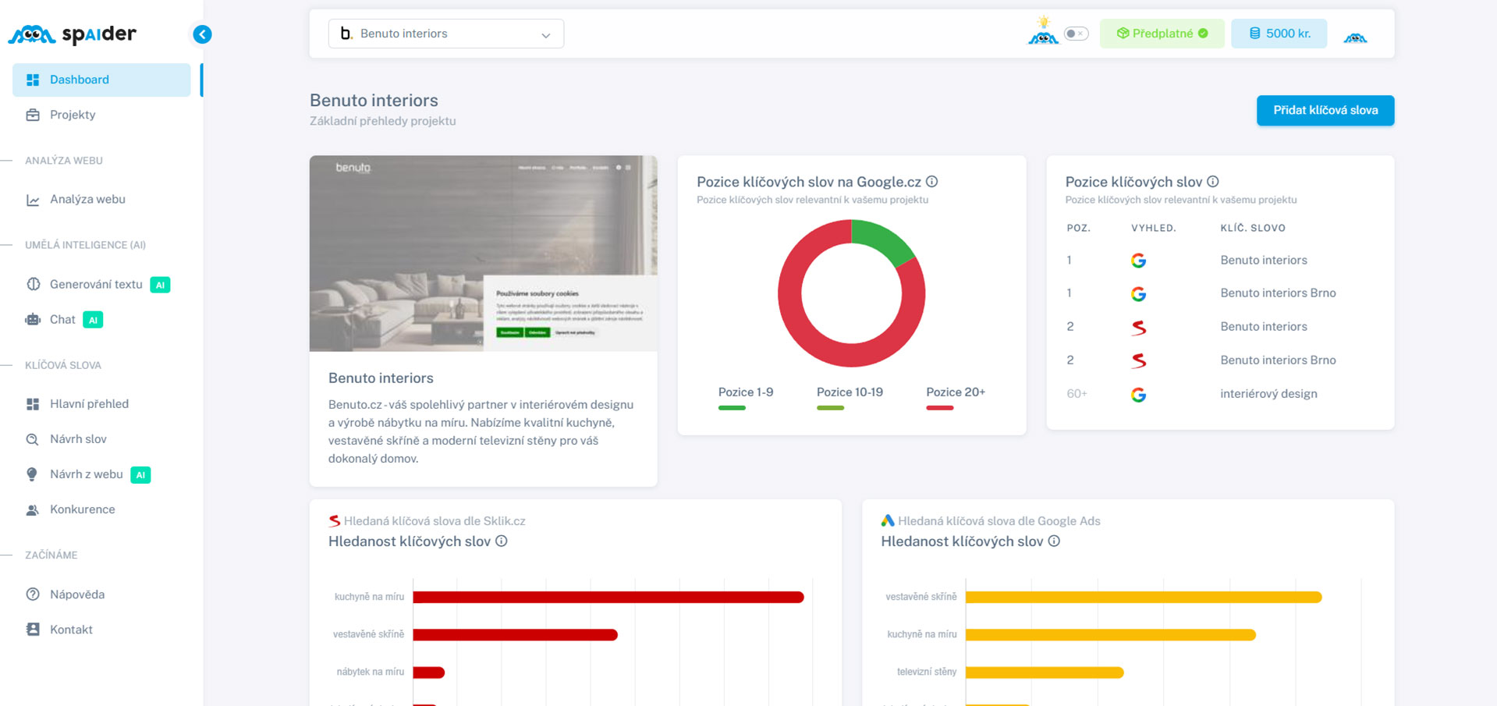Viewport: 1497px width, 706px height.
Task: Click the red segment of donut chart
Action: click(819, 347)
